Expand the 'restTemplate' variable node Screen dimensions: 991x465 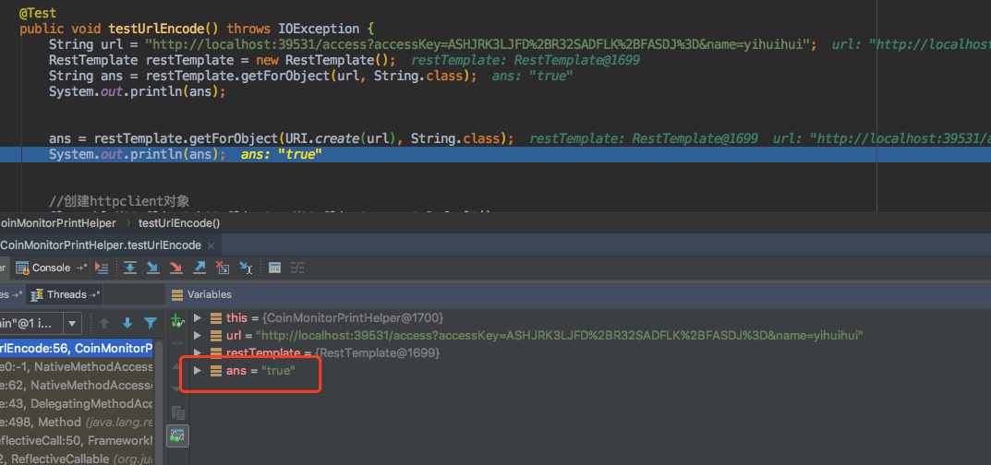pyautogui.click(x=198, y=353)
